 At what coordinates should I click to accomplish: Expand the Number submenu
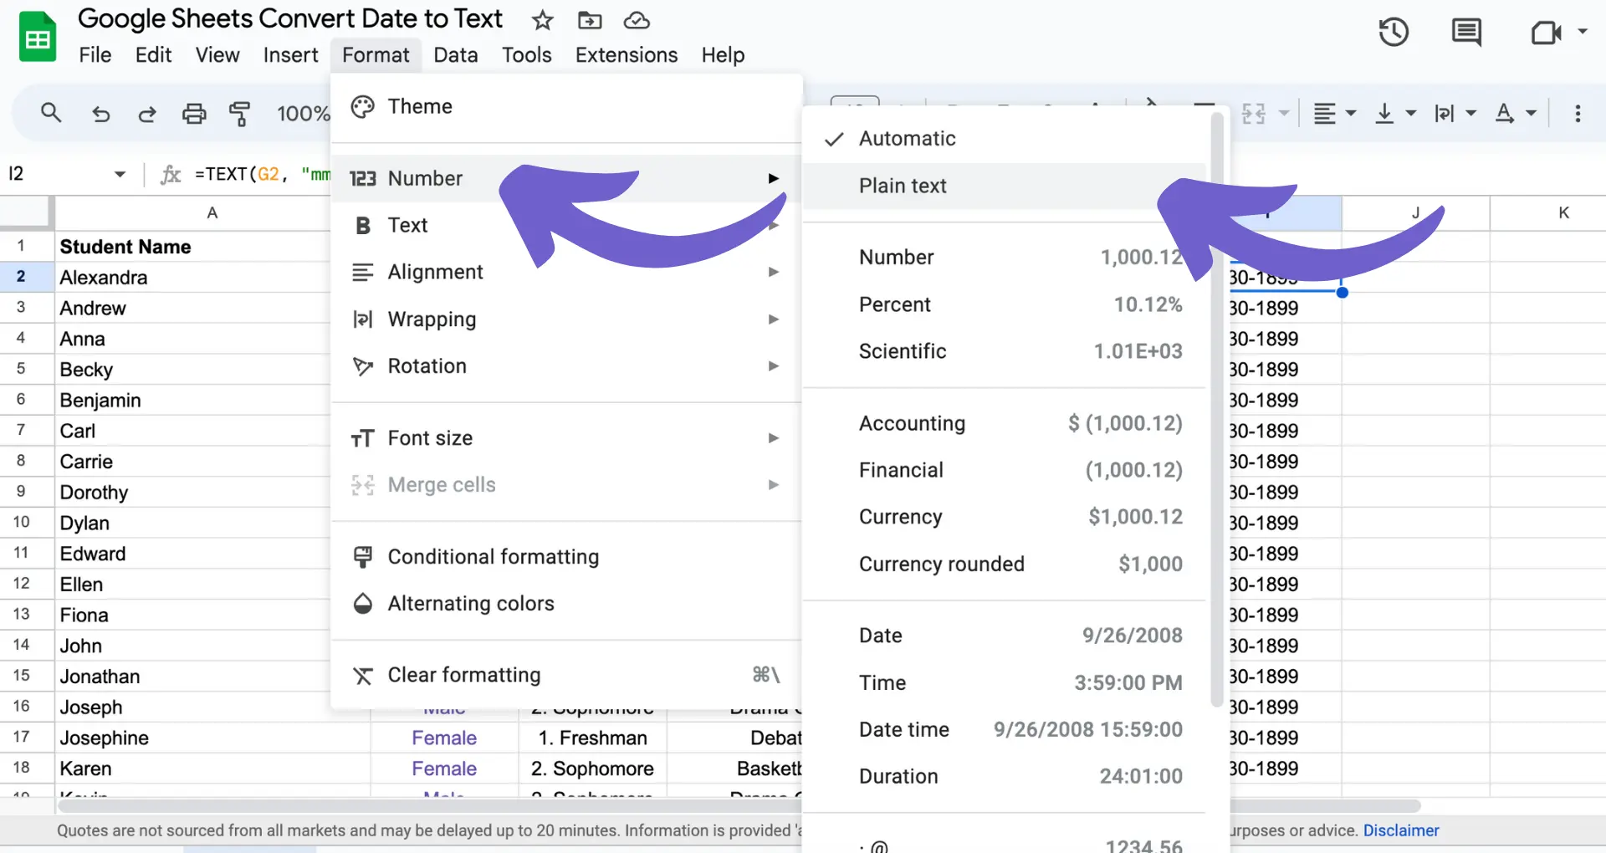[x=566, y=178]
